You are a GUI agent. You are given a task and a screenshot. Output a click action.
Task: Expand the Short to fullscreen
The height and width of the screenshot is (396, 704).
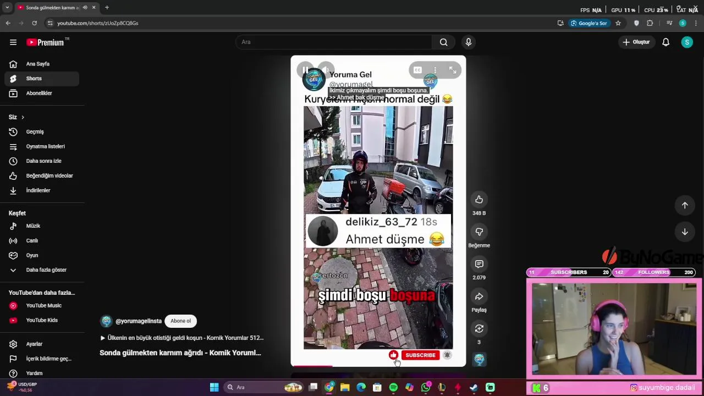pyautogui.click(x=453, y=70)
